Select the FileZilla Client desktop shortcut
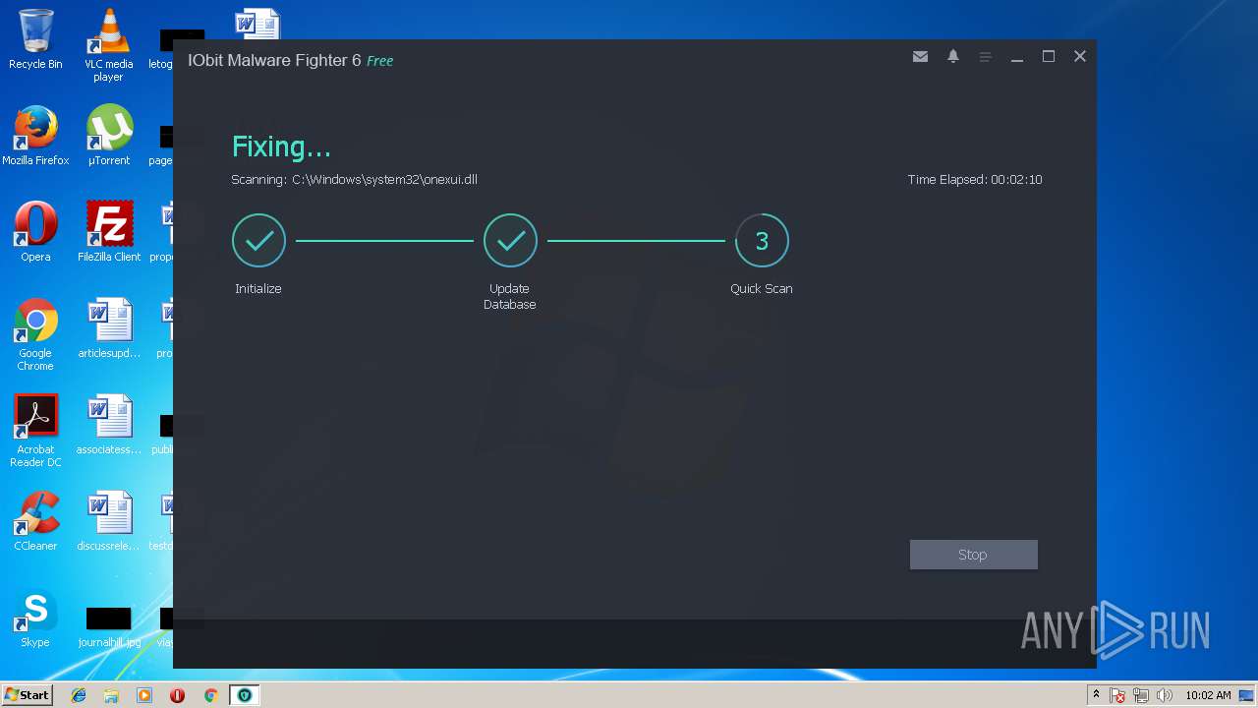 coord(109,232)
